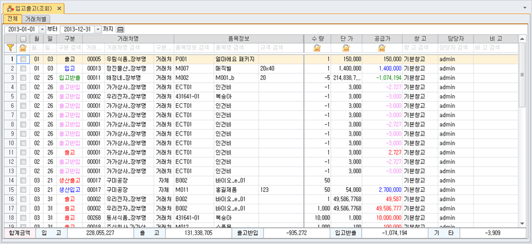The image size is (532, 244).
Task: Click the 담당자 검색 filter field
Action: click(x=455, y=48)
